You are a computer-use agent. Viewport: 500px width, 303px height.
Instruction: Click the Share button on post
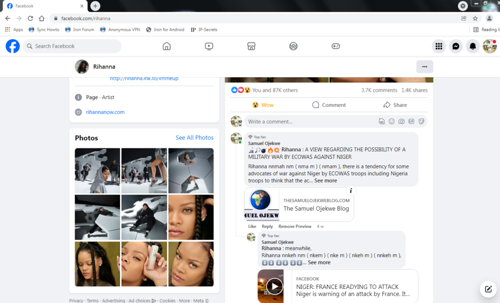[x=395, y=105]
